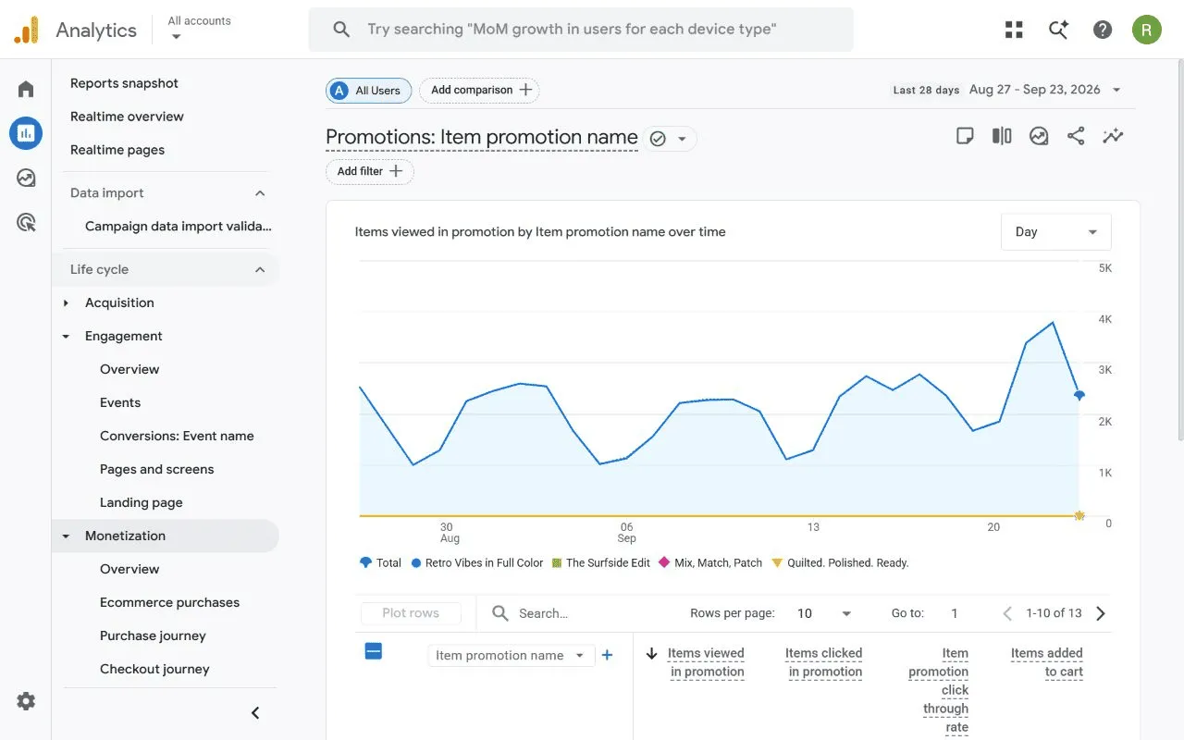The image size is (1184, 740).
Task: Toggle Quilted. Polished. Ready. legend series
Action: tap(840, 562)
